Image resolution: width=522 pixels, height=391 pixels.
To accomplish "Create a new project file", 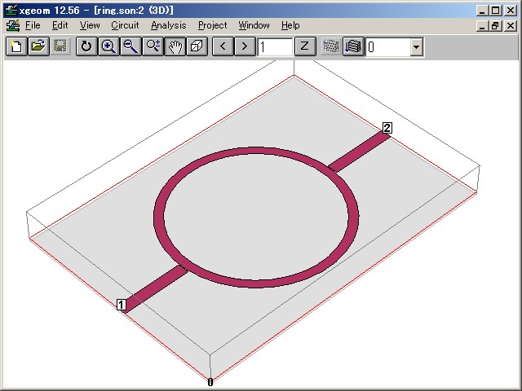I will (16, 46).
